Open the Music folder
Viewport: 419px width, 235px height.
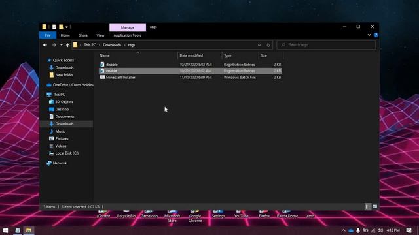click(60, 131)
